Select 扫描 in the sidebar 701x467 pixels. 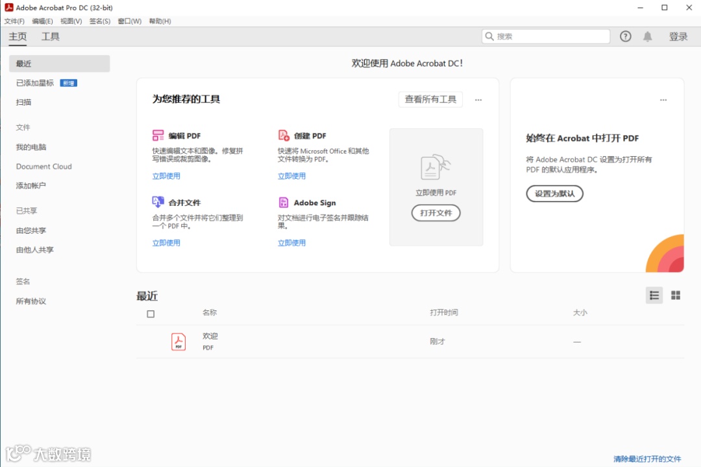[x=24, y=102]
